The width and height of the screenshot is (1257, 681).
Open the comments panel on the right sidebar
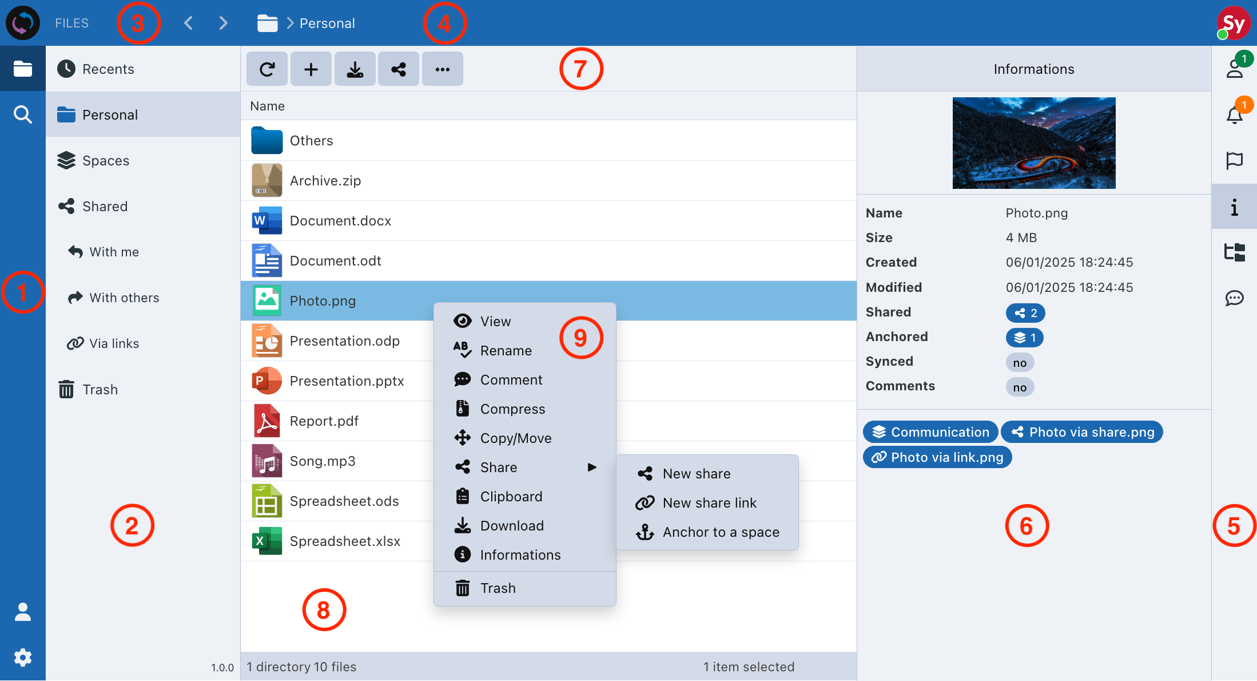point(1235,298)
